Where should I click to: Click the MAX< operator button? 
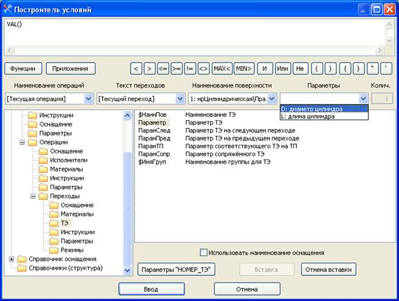(x=222, y=68)
